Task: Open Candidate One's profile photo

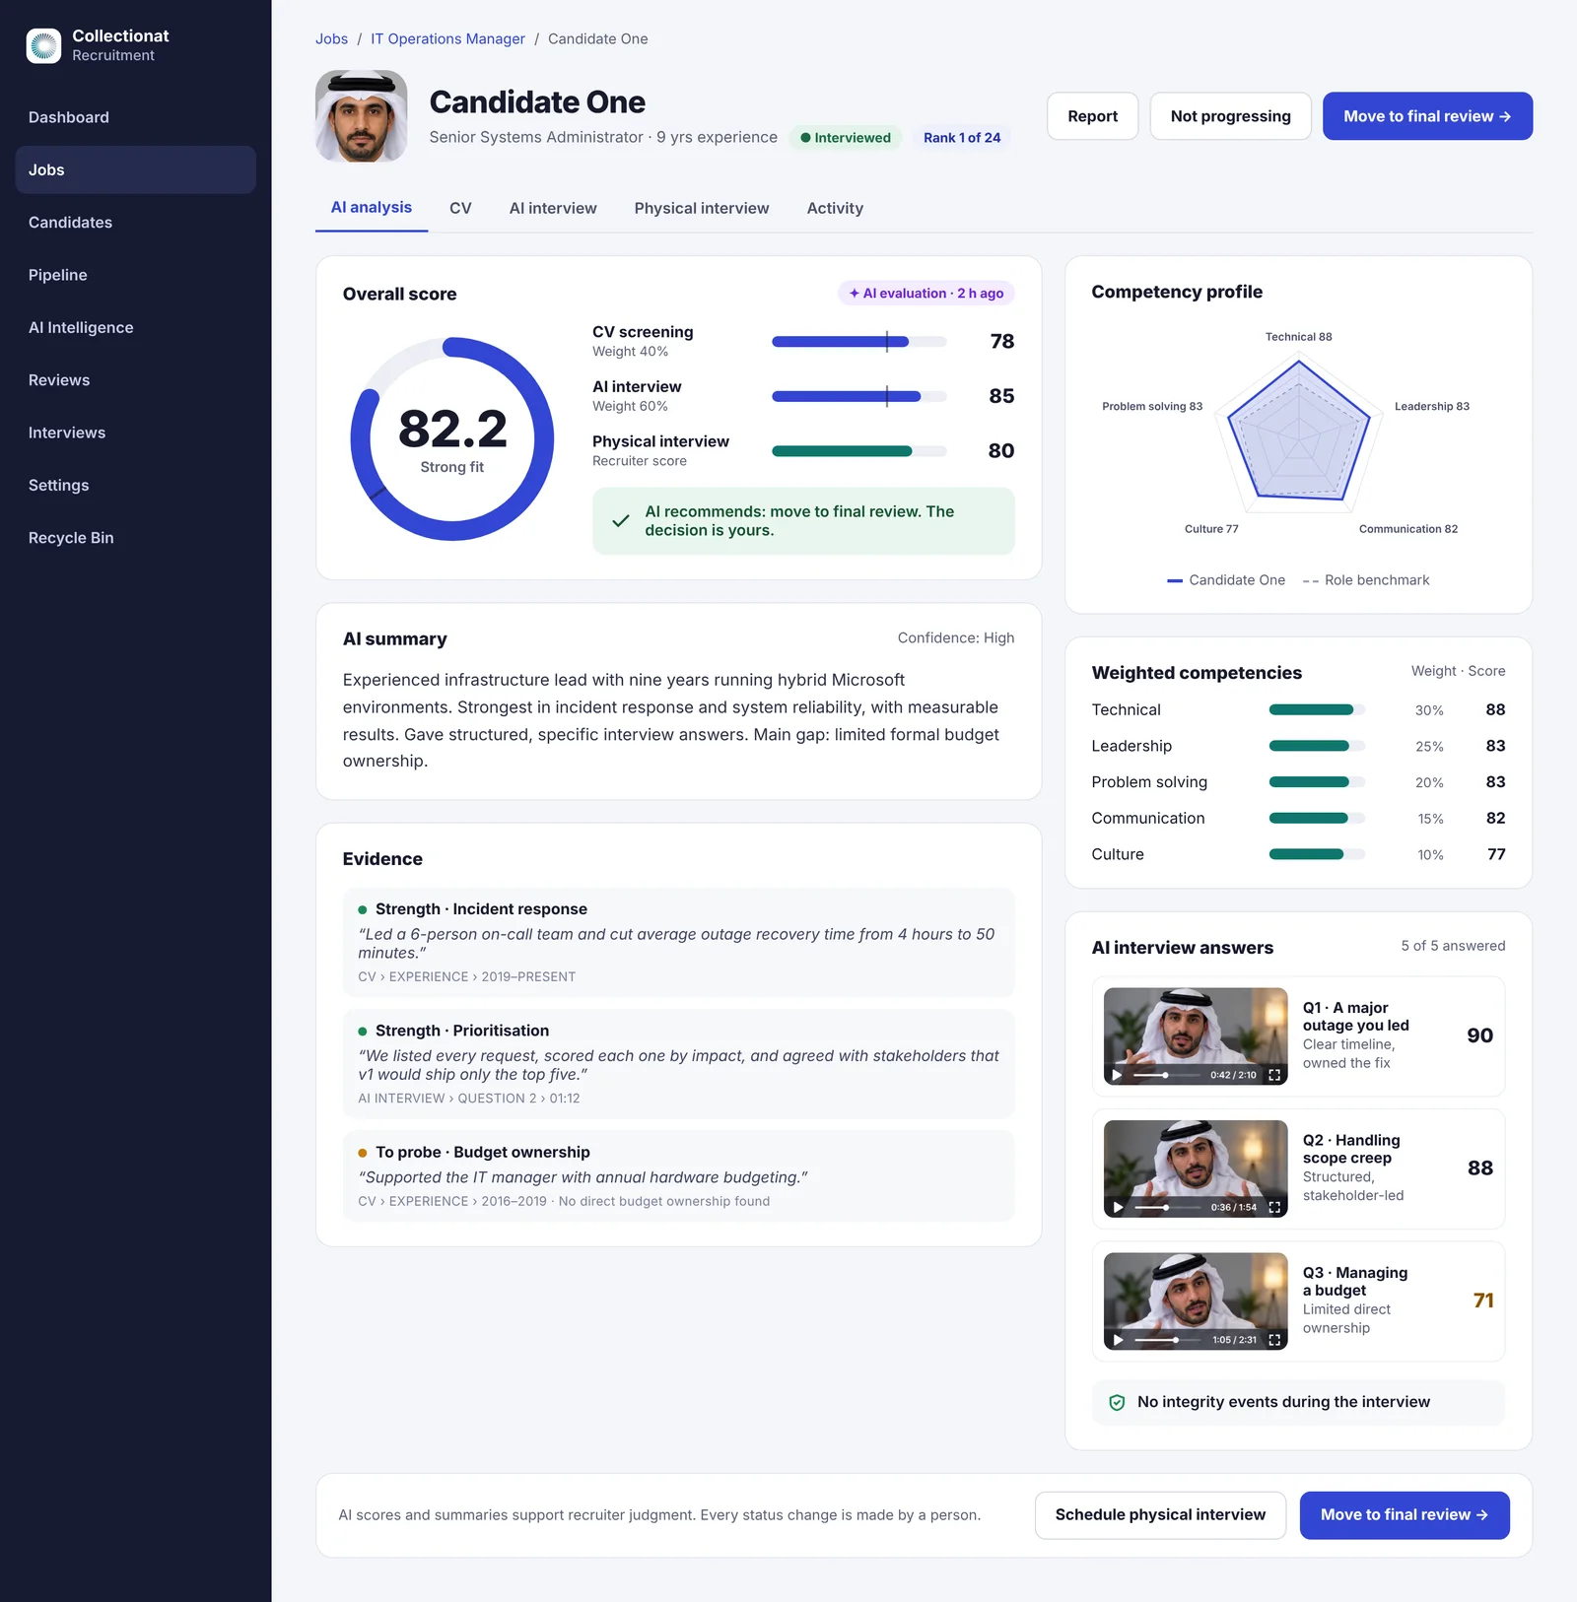Action: (361, 116)
